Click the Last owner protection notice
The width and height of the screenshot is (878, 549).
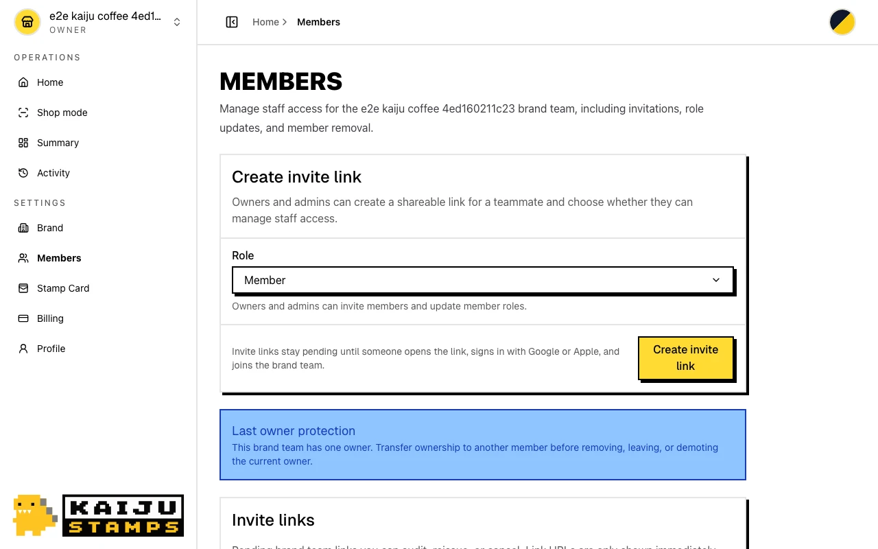(x=483, y=445)
